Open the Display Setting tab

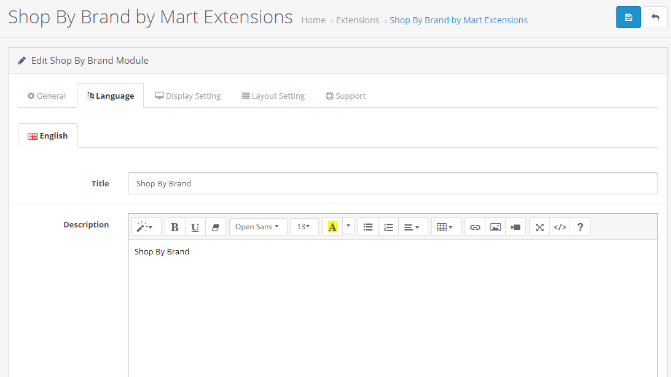[x=188, y=96]
